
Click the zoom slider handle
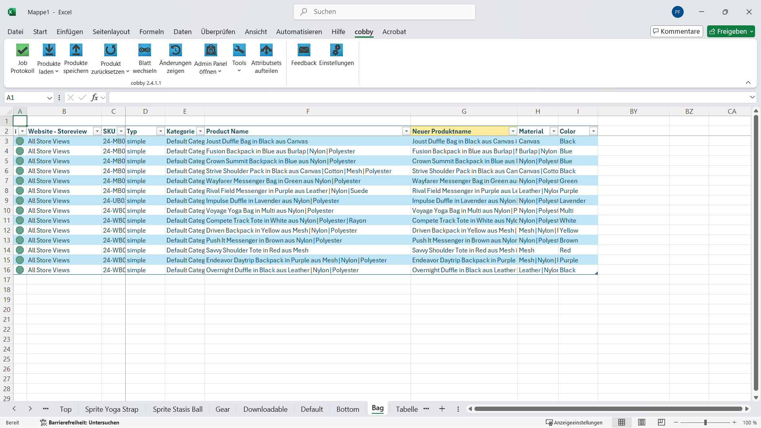pyautogui.click(x=706, y=422)
